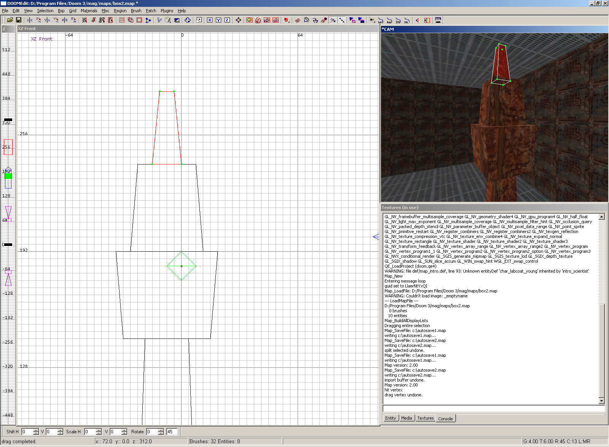Rotate selection around the X axis

38,20
